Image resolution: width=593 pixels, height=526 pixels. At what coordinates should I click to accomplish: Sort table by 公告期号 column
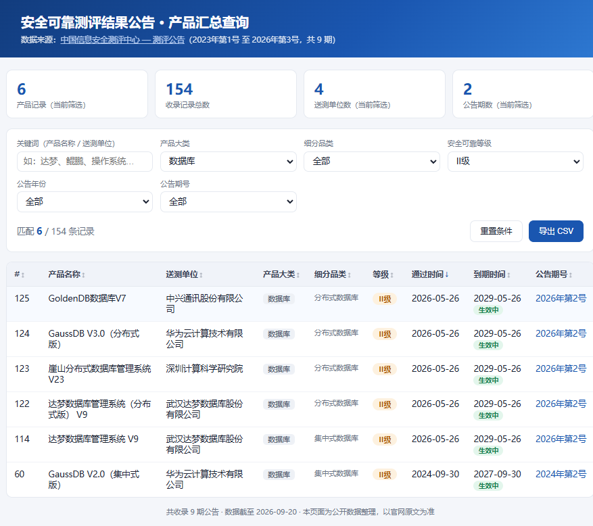[554, 274]
